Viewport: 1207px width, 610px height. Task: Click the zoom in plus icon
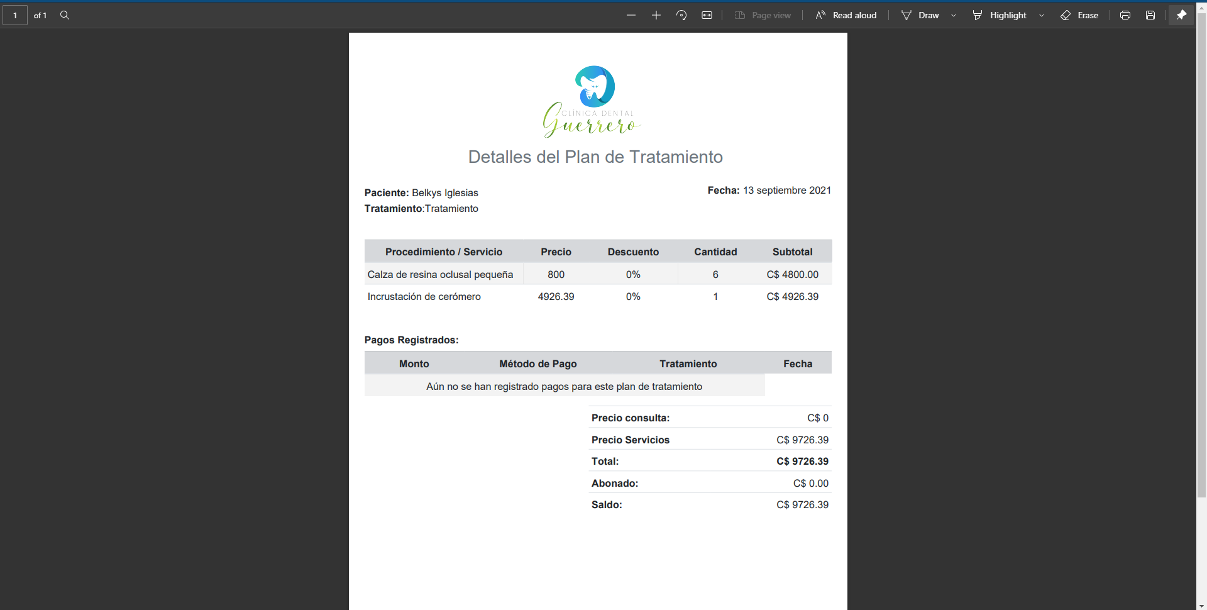coord(656,15)
